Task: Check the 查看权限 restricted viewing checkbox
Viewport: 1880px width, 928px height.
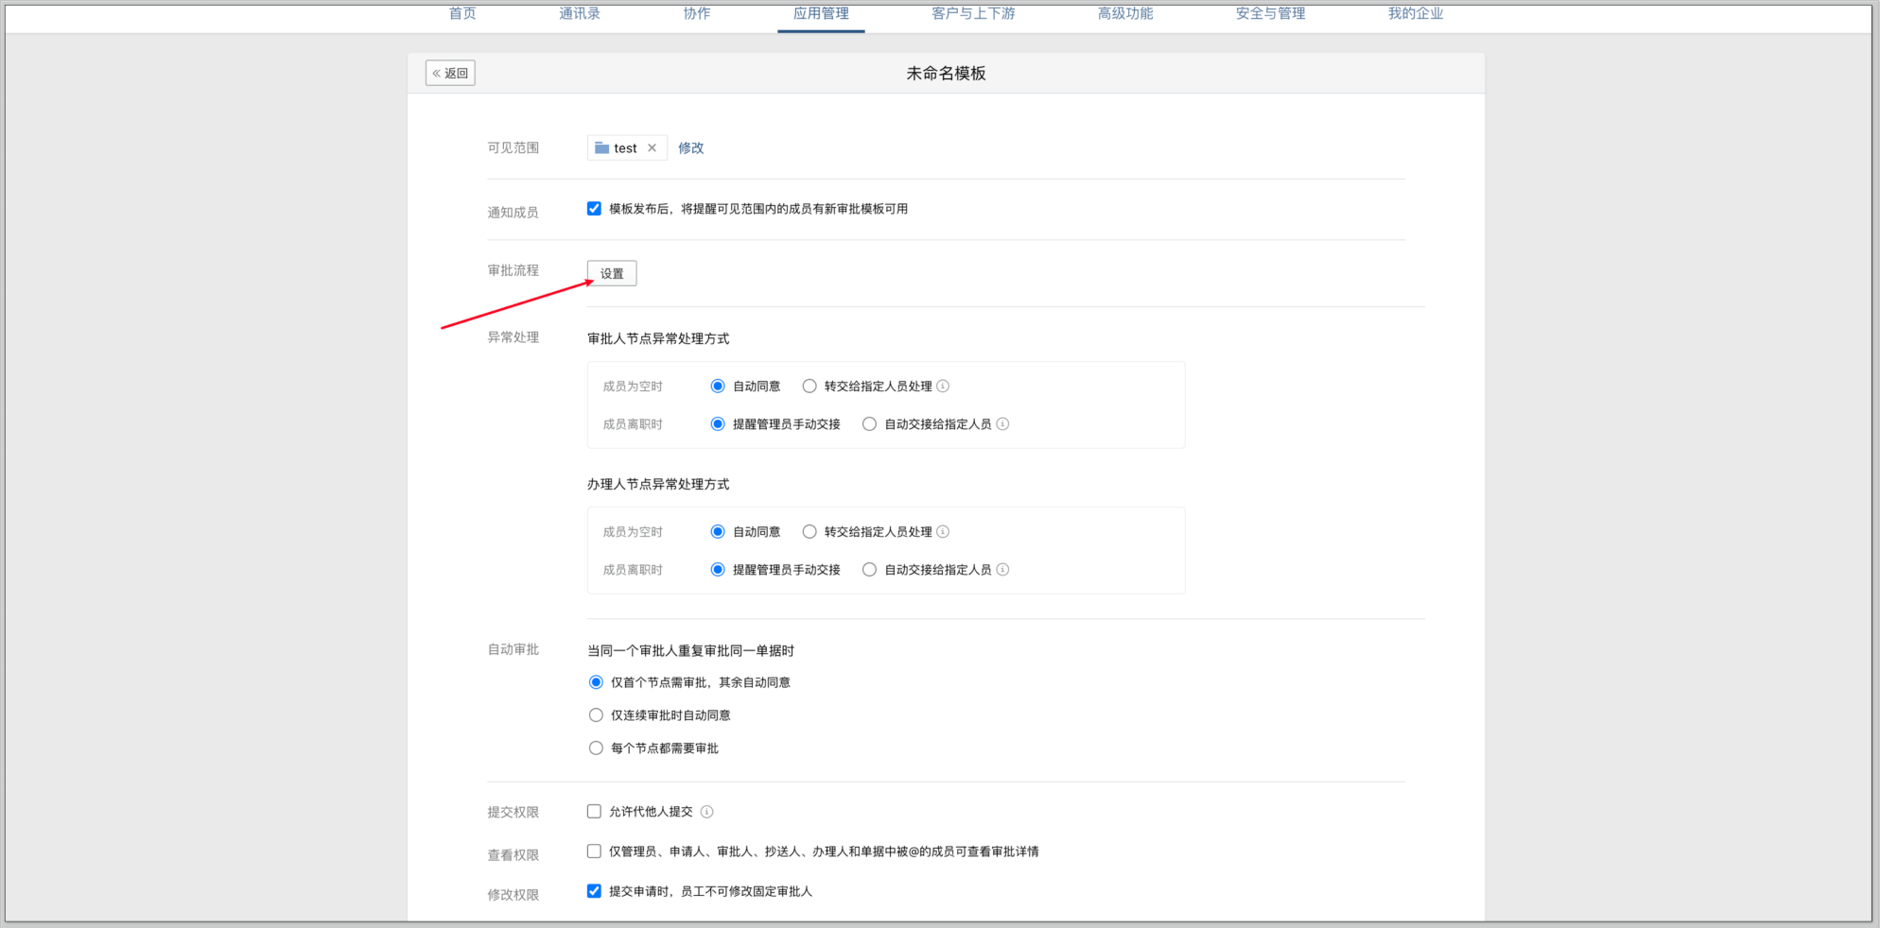Action: click(x=594, y=851)
